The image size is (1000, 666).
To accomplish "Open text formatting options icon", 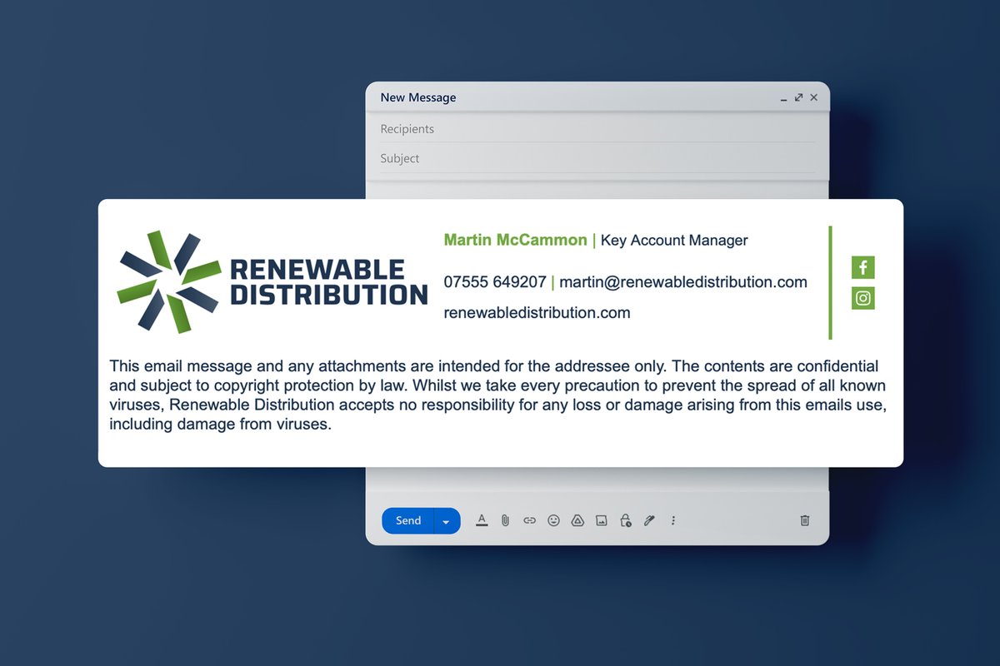I will (x=482, y=520).
